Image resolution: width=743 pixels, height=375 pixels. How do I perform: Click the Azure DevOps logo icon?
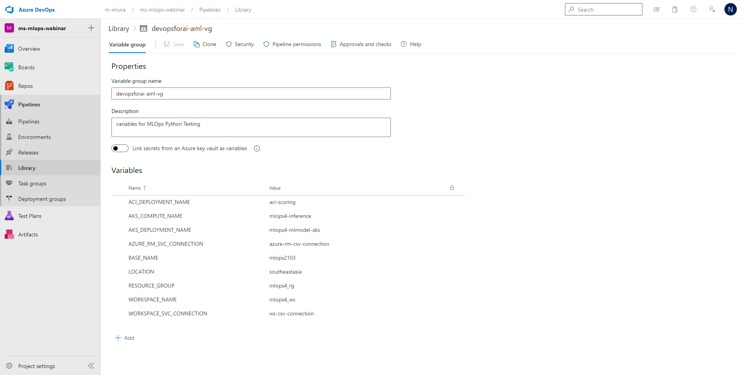click(9, 10)
